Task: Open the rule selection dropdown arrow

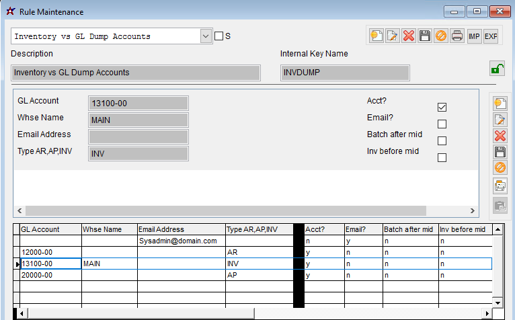Action: coord(206,36)
